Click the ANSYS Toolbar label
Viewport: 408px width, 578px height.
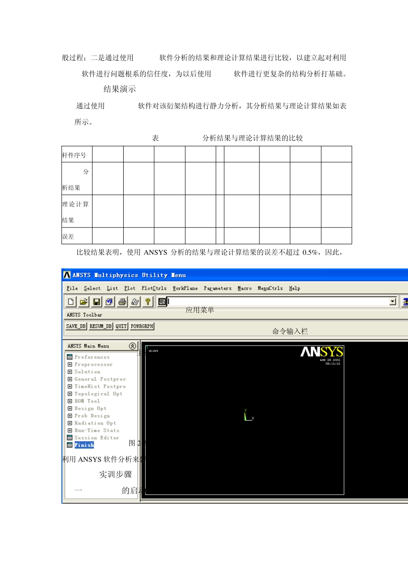[x=85, y=315]
